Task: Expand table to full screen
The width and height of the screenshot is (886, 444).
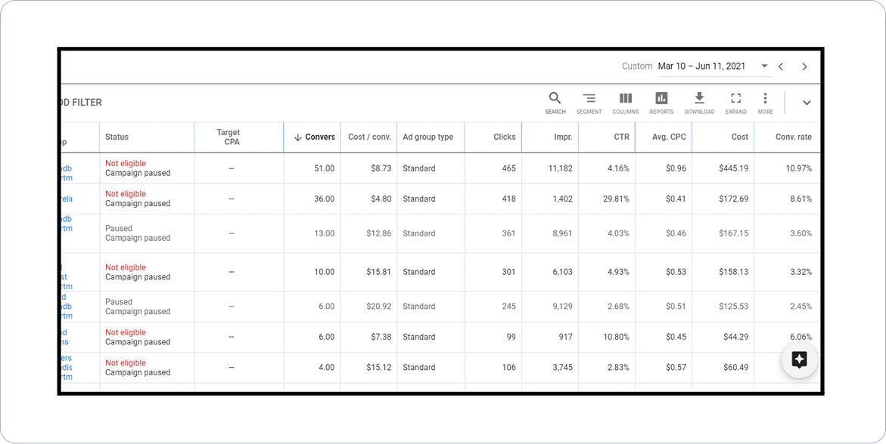Action: pos(735,99)
